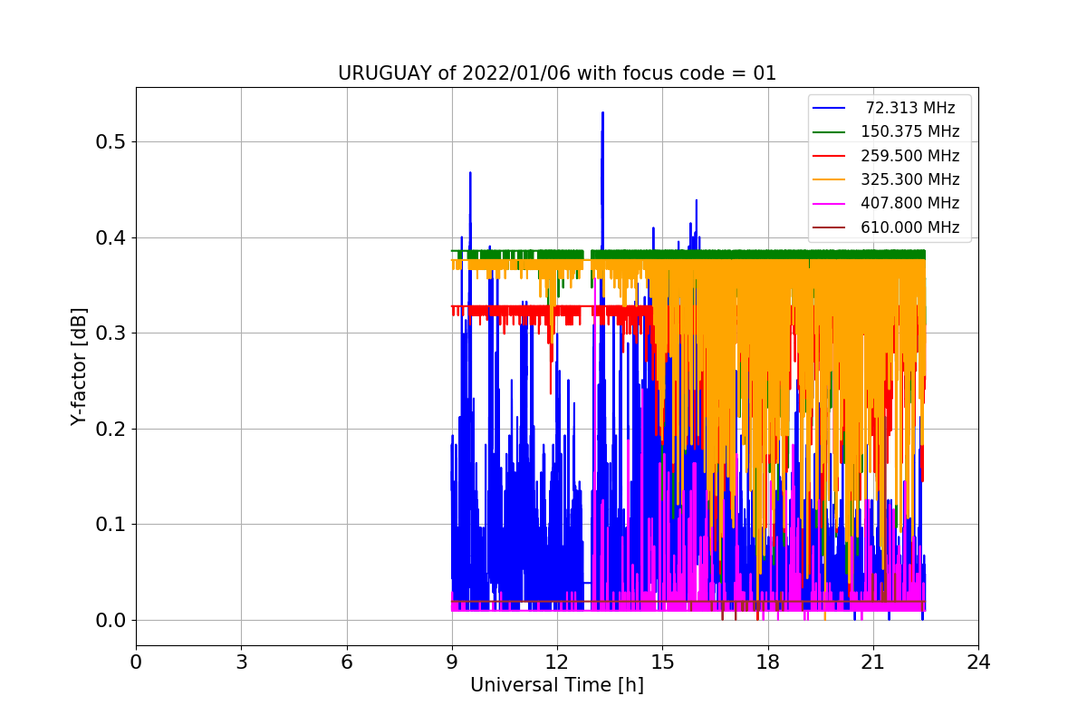
Task: Select the 610.000 MHz legend label
Action: pyautogui.click(x=910, y=227)
